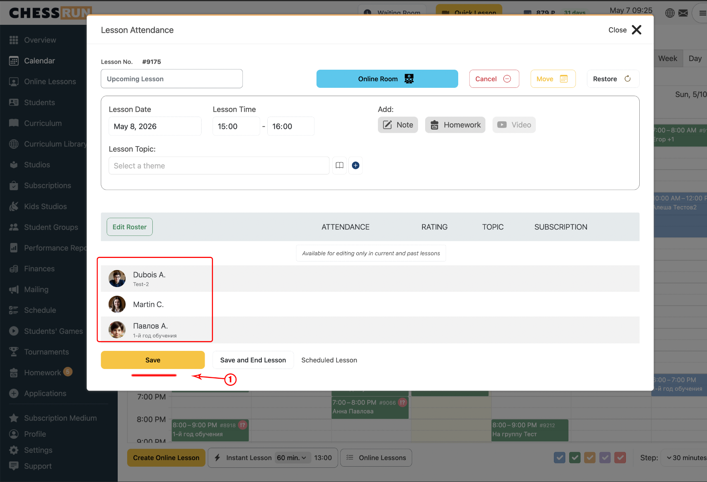The width and height of the screenshot is (707, 482).
Task: Click the Student Groups people icon
Action: coord(14,227)
